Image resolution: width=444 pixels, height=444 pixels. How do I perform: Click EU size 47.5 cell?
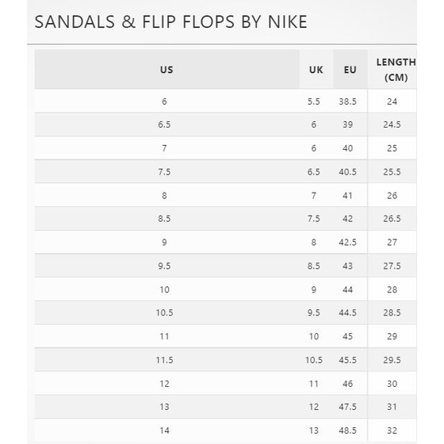tap(348, 407)
